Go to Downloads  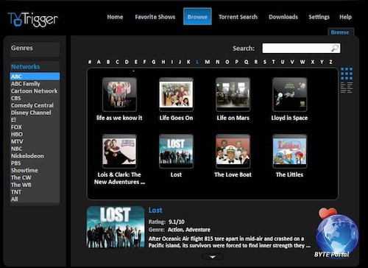click(x=283, y=17)
